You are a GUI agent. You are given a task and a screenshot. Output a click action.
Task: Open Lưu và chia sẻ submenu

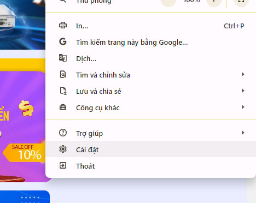pos(150,91)
